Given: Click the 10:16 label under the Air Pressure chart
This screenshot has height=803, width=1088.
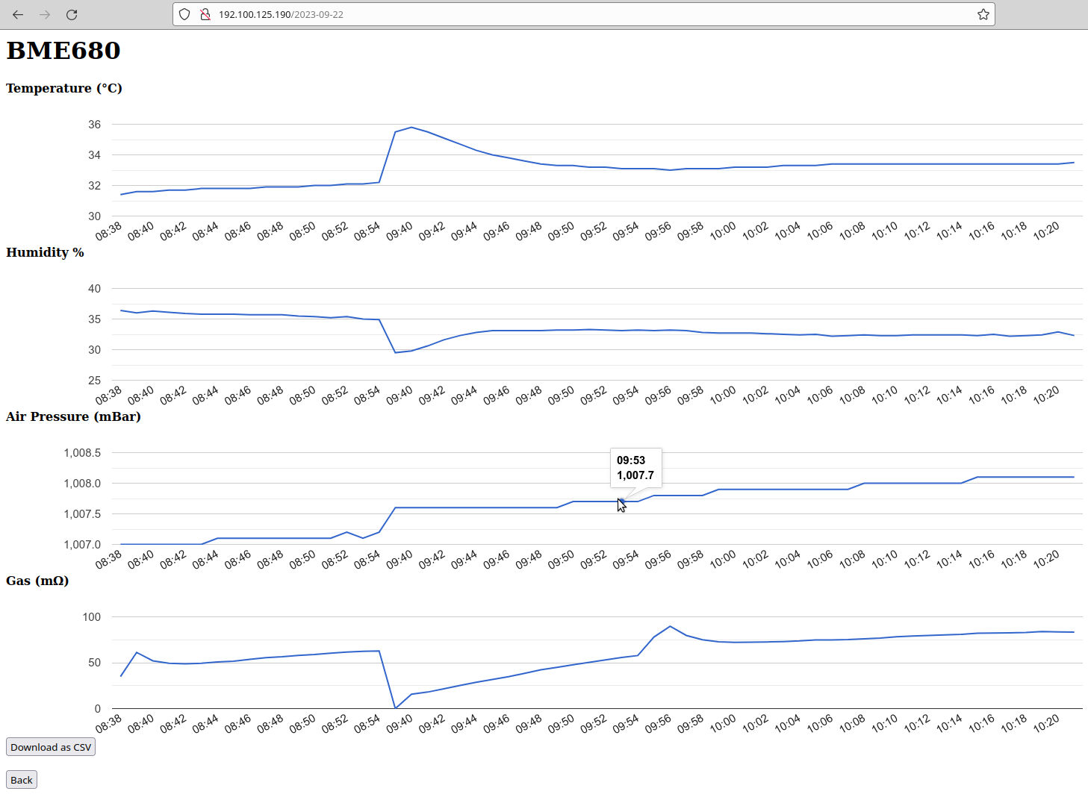Looking at the screenshot, I should pyautogui.click(x=982, y=560).
